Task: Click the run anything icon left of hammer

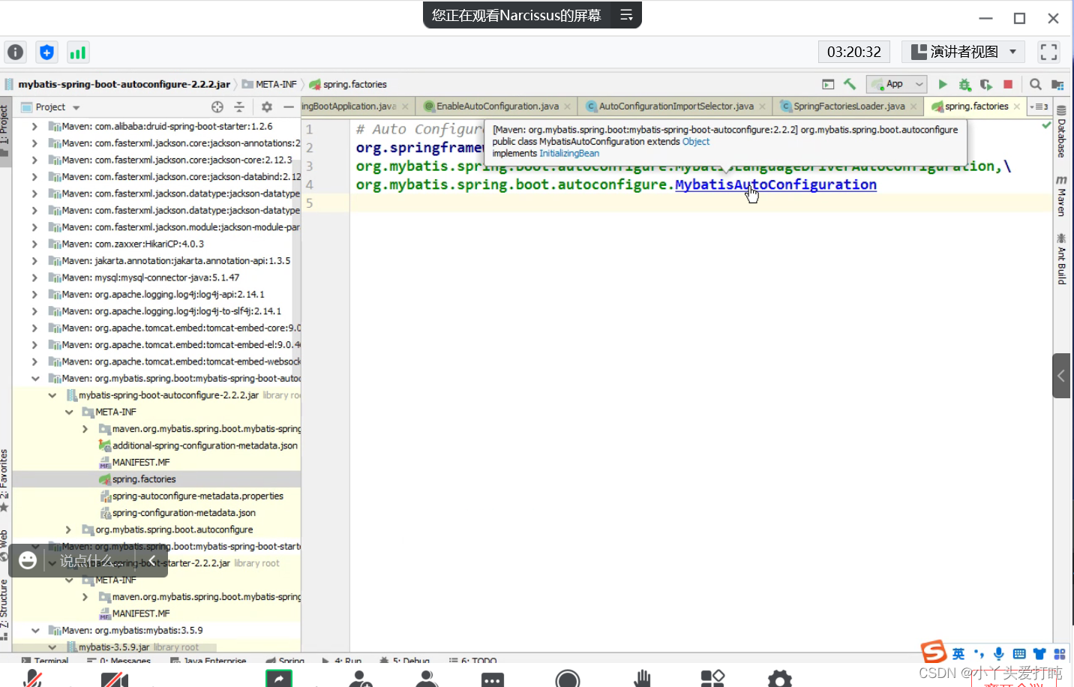Action: [828, 84]
